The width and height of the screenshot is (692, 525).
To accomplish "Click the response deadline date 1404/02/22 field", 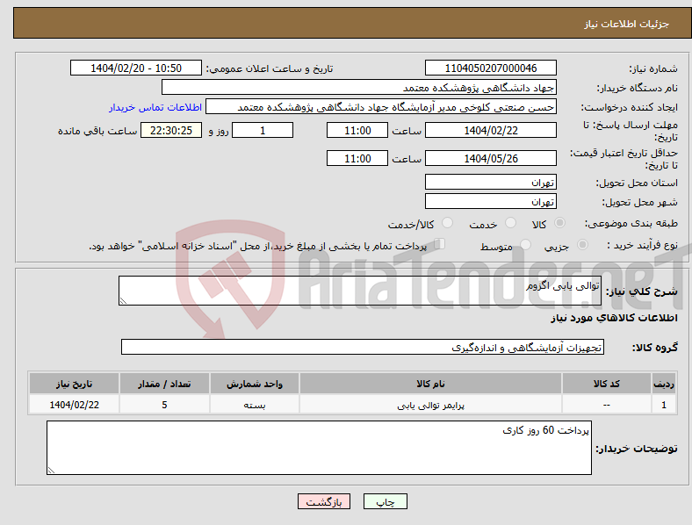I will coord(490,130).
